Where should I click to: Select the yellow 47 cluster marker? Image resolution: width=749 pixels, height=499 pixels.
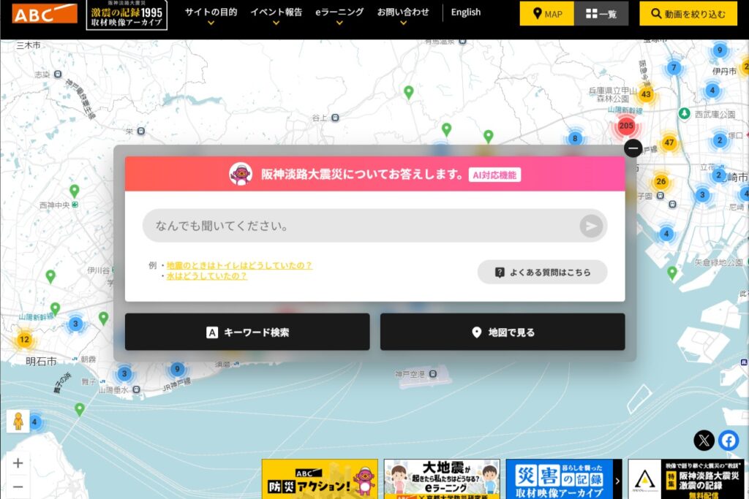point(669,142)
